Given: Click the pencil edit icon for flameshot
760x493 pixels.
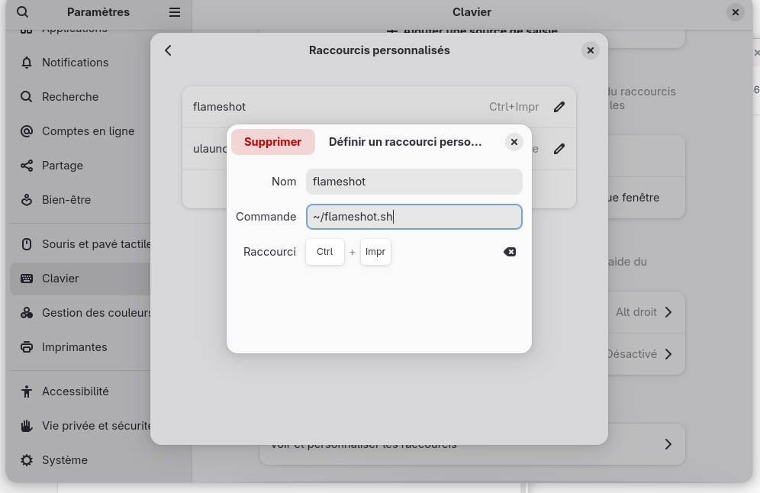Looking at the screenshot, I should [x=559, y=107].
